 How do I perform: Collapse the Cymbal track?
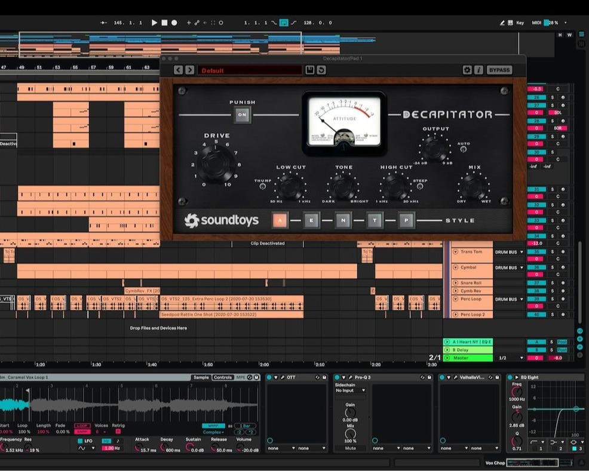tap(455, 267)
